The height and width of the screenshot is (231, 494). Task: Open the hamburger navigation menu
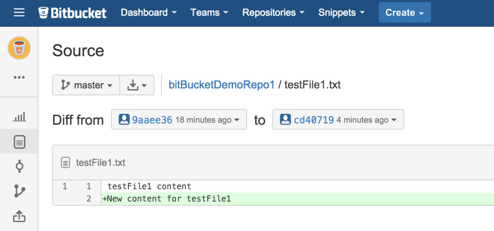(x=19, y=13)
